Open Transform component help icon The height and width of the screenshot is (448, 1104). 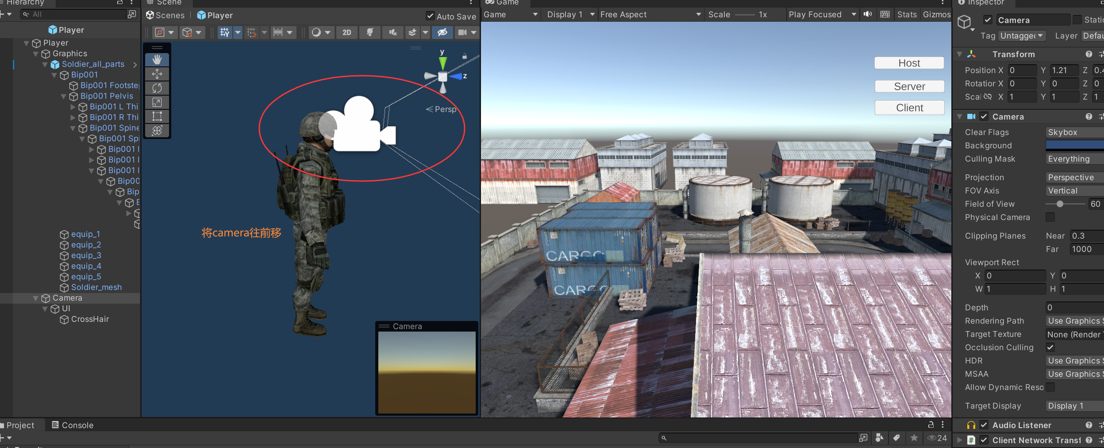(1089, 54)
